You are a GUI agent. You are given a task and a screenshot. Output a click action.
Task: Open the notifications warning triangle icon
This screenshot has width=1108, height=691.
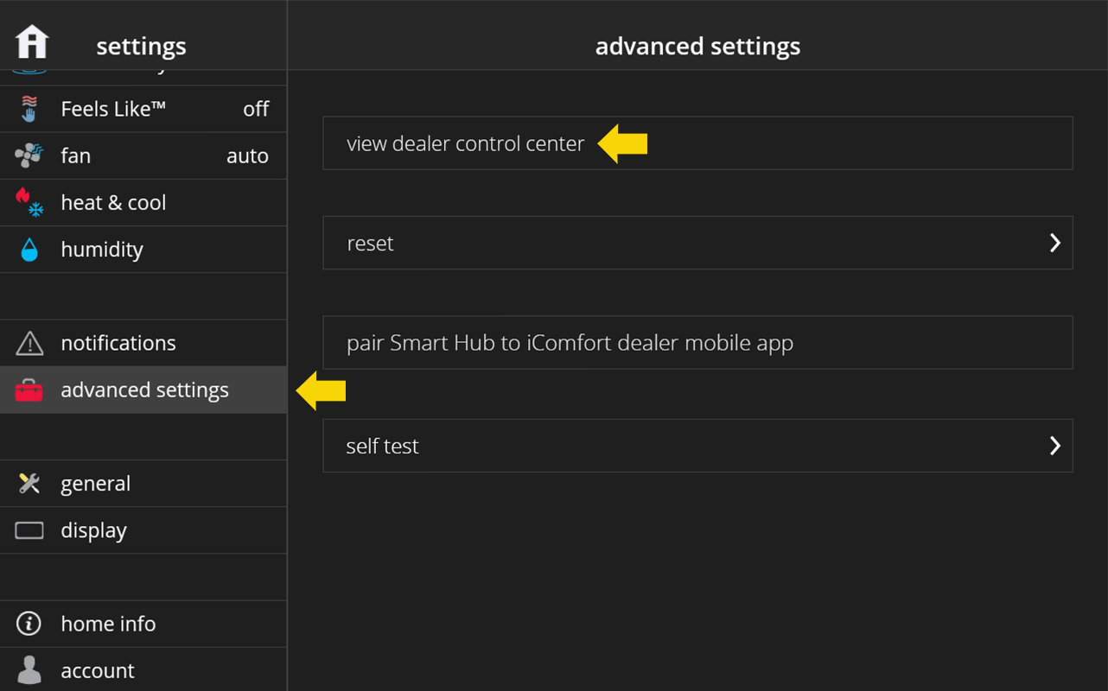pos(29,343)
